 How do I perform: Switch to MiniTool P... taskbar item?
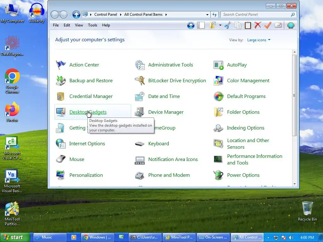point(179,237)
